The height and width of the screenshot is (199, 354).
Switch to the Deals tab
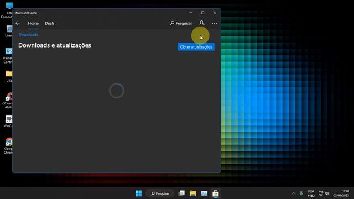pos(49,23)
